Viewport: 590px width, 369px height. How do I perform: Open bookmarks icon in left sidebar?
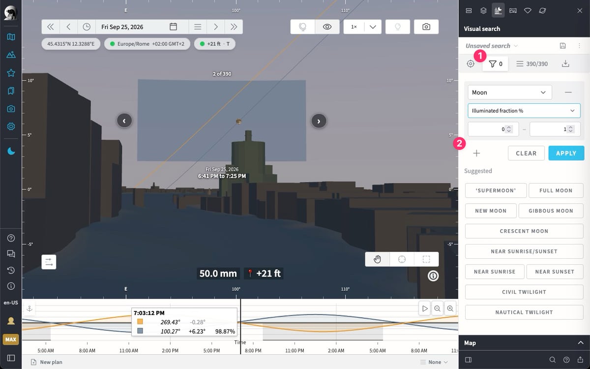[11, 91]
